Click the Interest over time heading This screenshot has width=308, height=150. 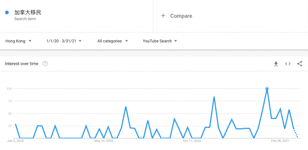click(x=22, y=64)
